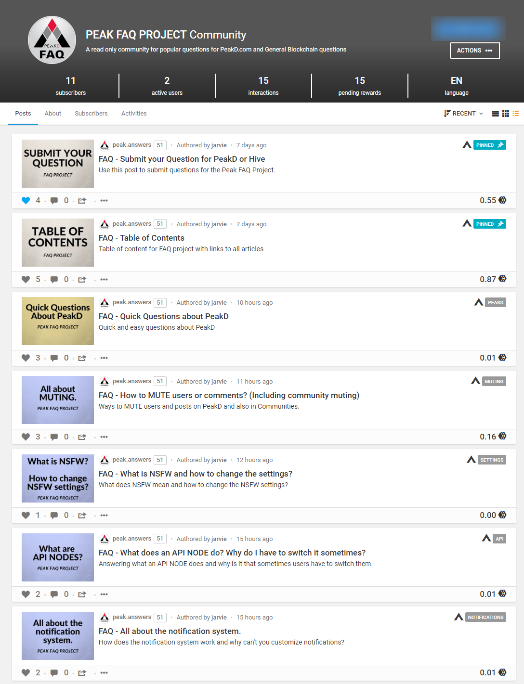This screenshot has width=524, height=684.
Task: Open 'FAQ - All about the notification system.'
Action: click(x=170, y=631)
